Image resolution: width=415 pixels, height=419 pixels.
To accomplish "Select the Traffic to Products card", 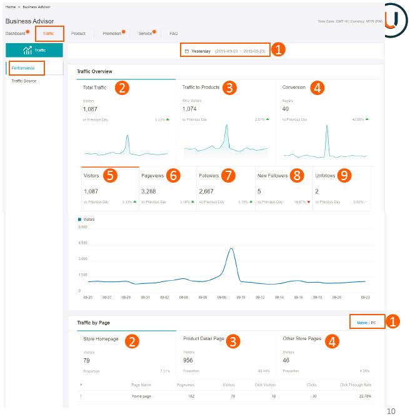I will pyautogui.click(x=226, y=120).
